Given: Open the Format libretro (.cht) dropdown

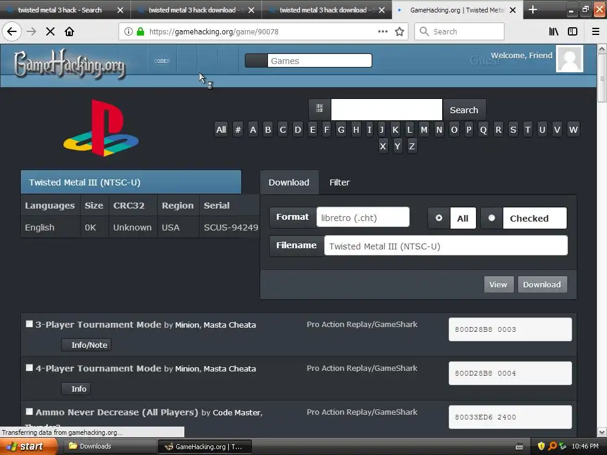Looking at the screenshot, I should (x=363, y=217).
